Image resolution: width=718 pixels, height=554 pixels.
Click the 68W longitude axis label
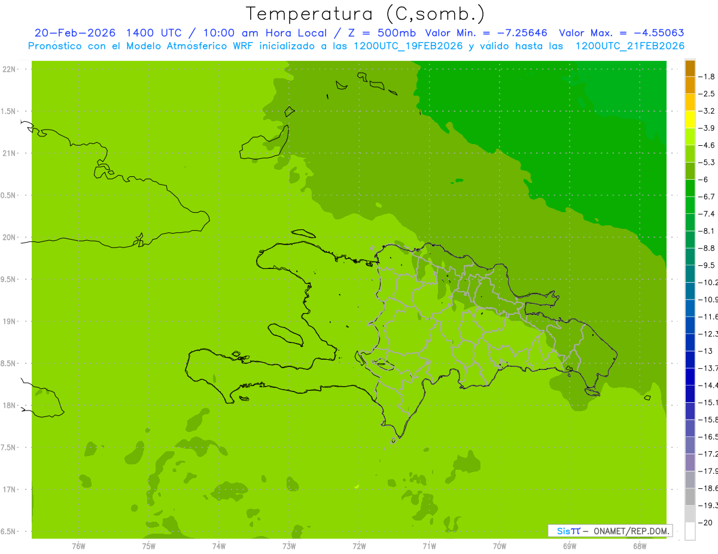[640, 546]
